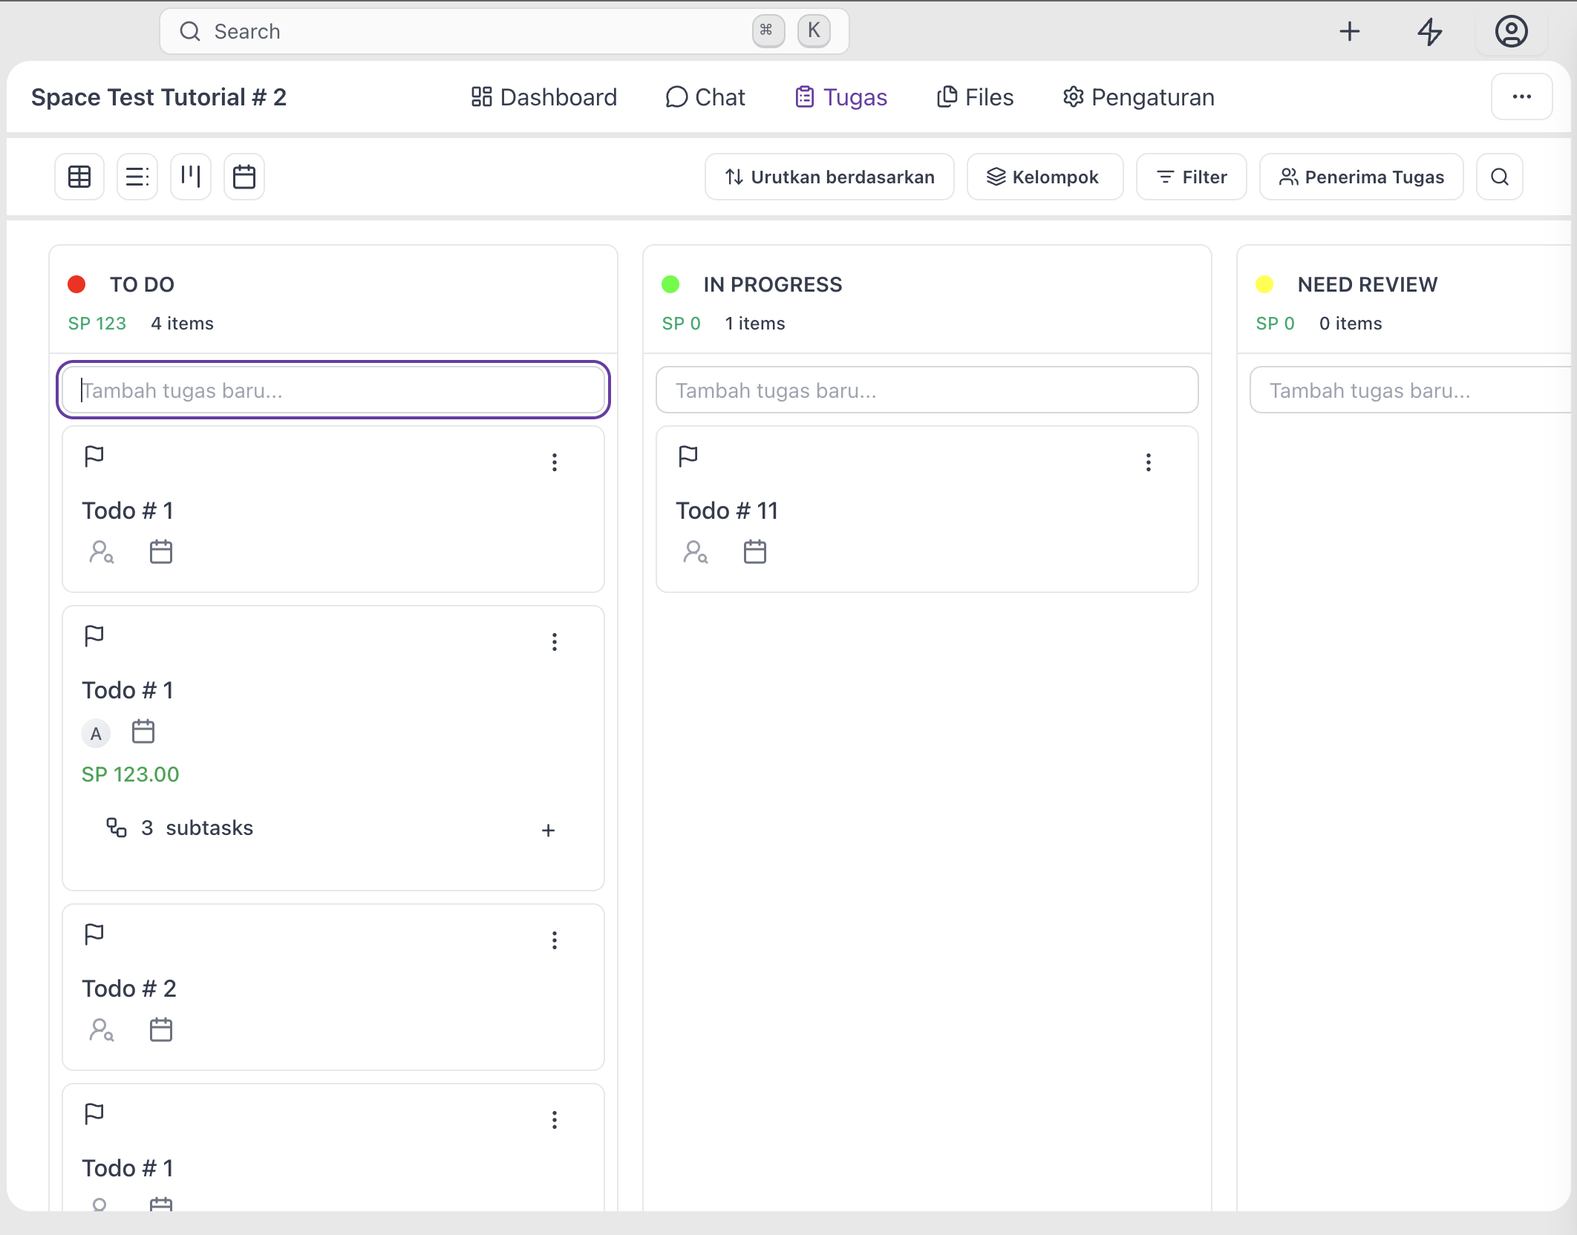Open first Todo # 1 task title
The width and height of the screenshot is (1577, 1235).
tap(128, 511)
